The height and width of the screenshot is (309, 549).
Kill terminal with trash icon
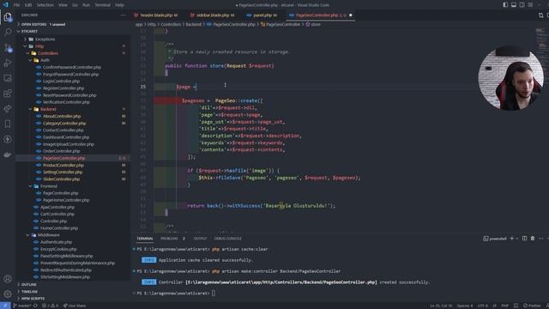point(533,239)
